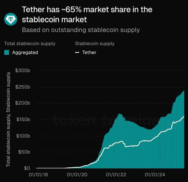Screen dimensions: 188x182
Task: Click the chart title about Tether market share
Action: tap(87, 15)
